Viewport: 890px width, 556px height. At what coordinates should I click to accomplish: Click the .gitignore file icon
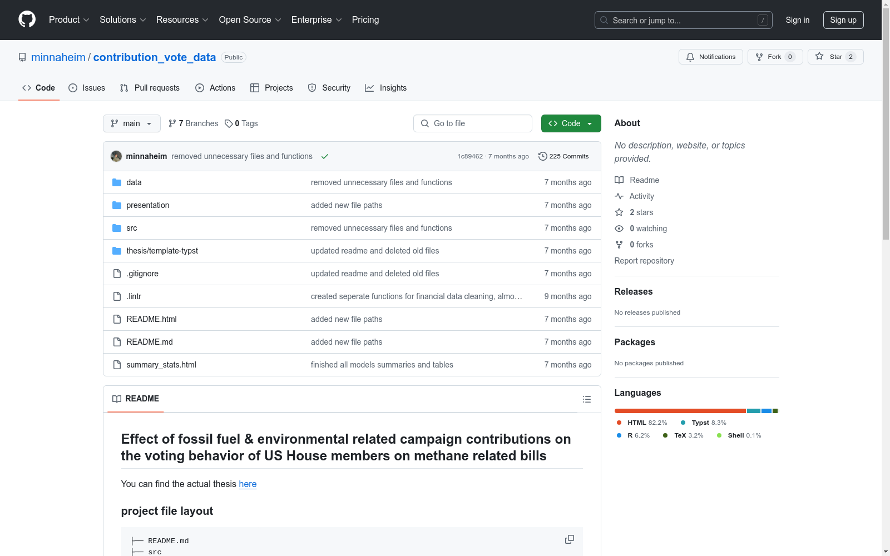coord(117,274)
